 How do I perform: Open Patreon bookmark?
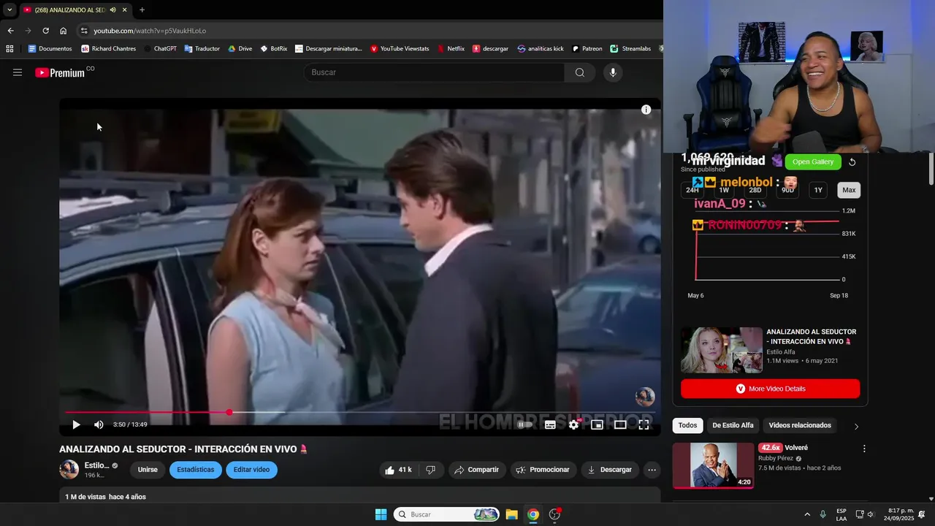click(587, 49)
